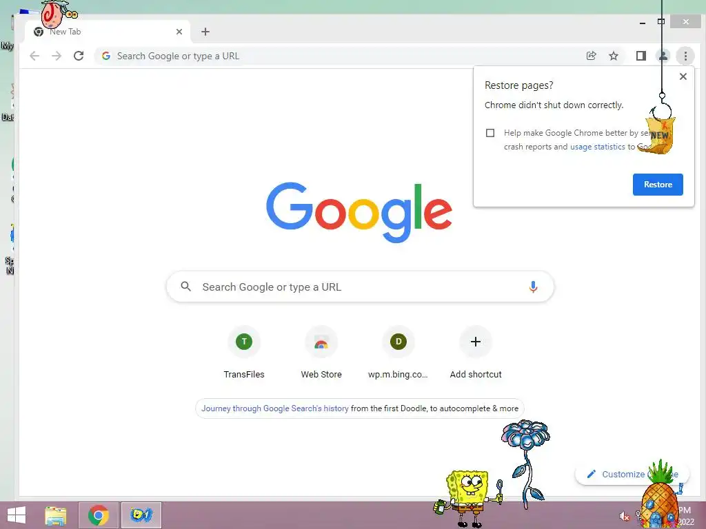Click the SpongeBob app taskbar icon
706x529 pixels.
point(141,515)
